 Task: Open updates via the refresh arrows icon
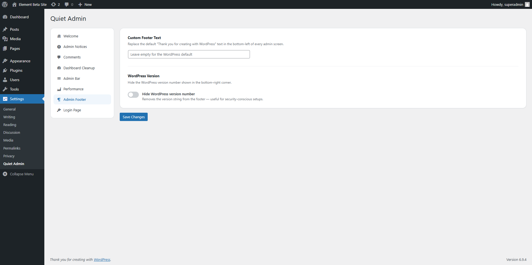[x=53, y=4]
